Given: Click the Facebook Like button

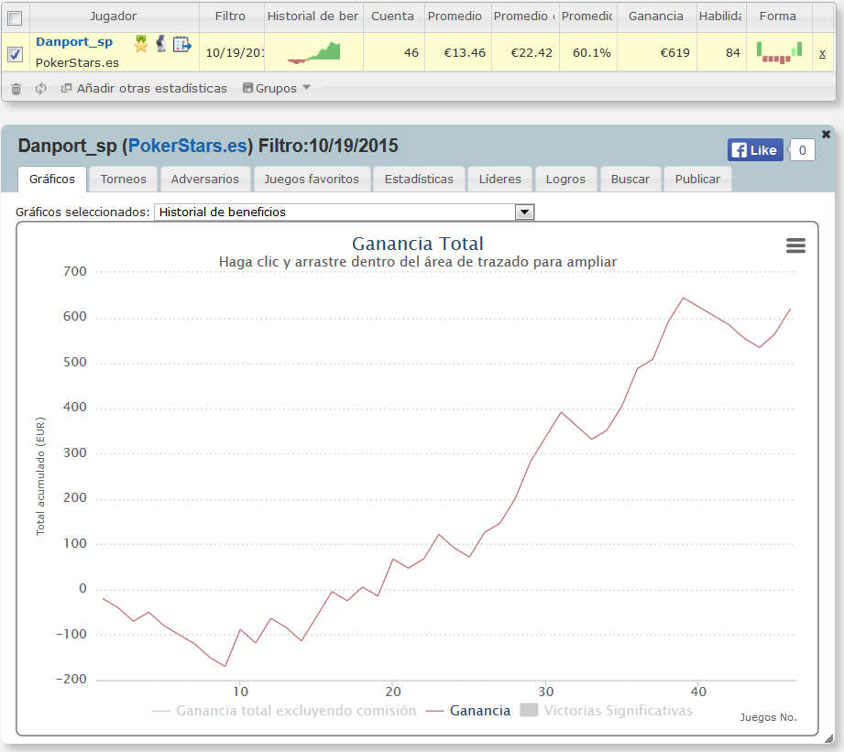Looking at the screenshot, I should coord(755,150).
